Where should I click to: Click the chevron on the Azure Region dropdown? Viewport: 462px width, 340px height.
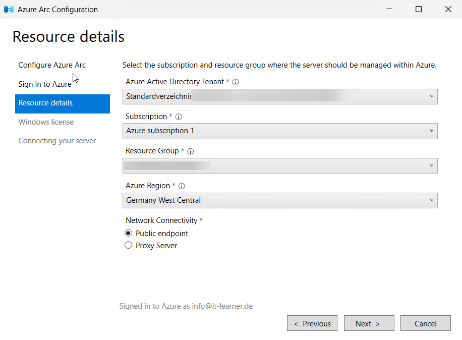click(431, 200)
